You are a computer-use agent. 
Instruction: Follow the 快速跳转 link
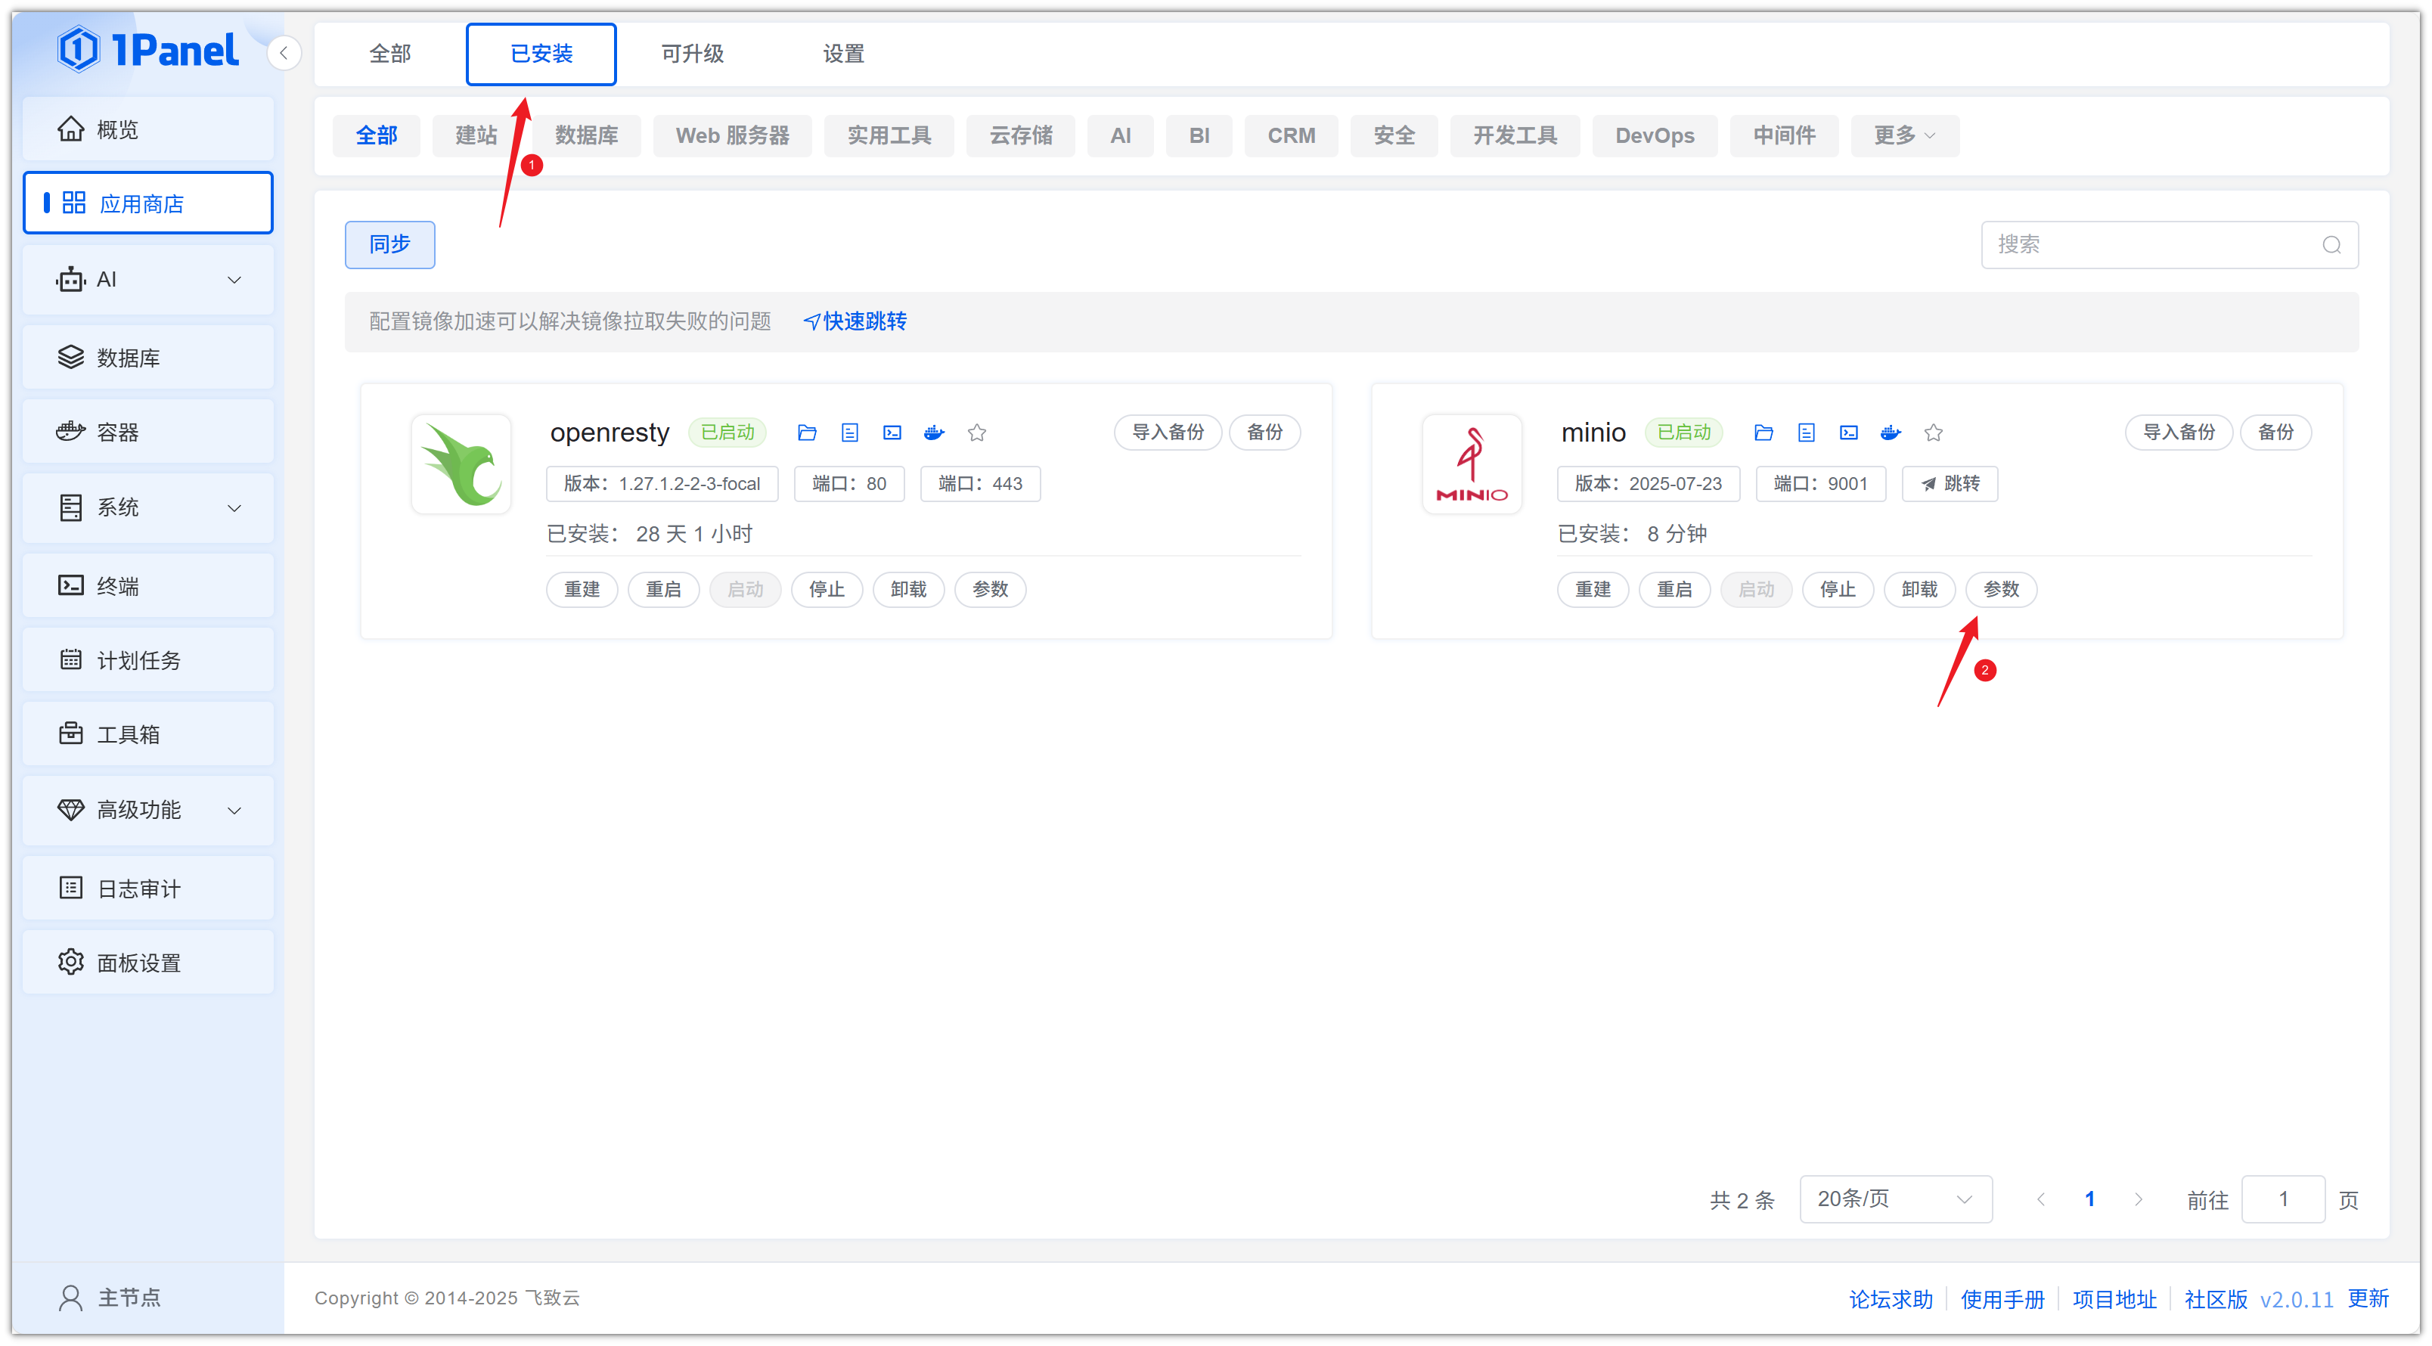(855, 321)
